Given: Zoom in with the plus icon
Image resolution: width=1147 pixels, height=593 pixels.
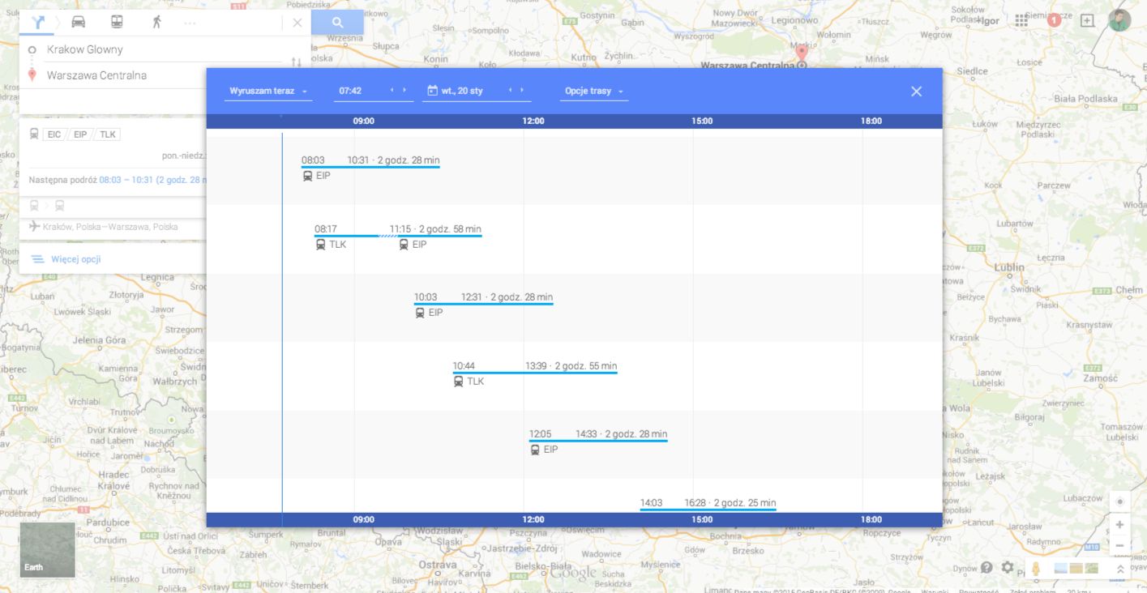Looking at the screenshot, I should pyautogui.click(x=1119, y=523).
